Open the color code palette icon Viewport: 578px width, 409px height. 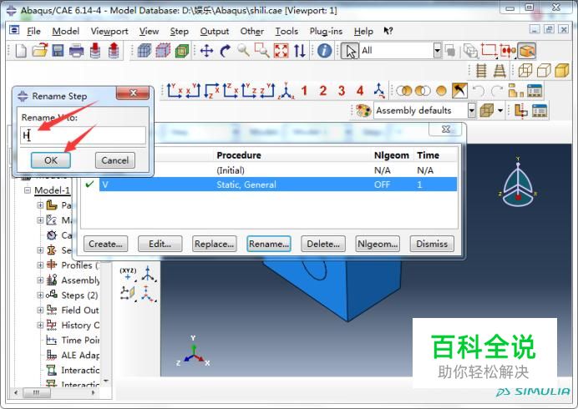(x=363, y=110)
